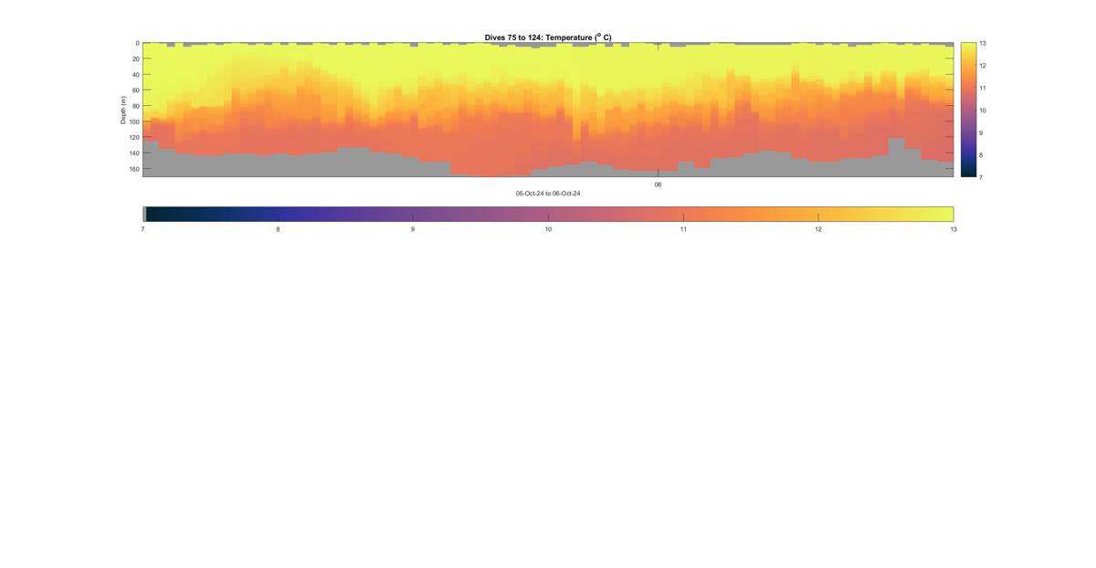Click the 'Depth (m)' axis label

point(122,110)
